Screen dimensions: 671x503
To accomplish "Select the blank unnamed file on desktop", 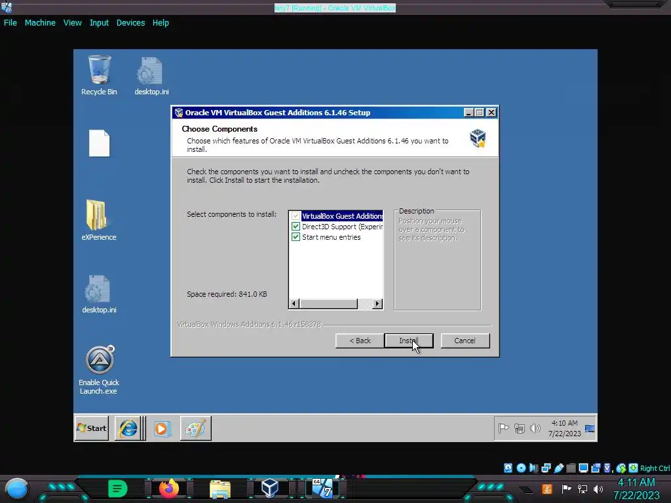I will click(x=100, y=143).
